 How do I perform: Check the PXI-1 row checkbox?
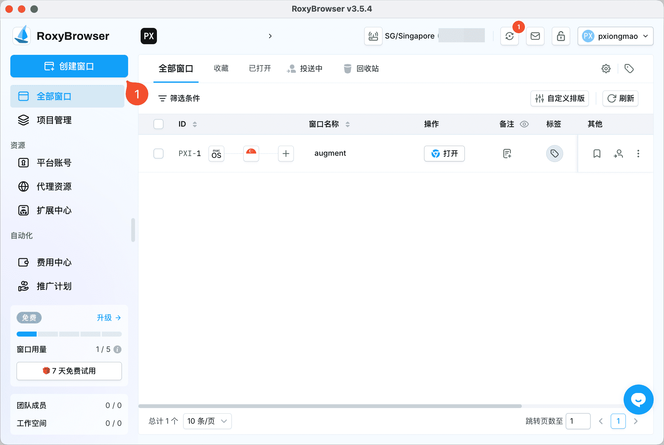pyautogui.click(x=158, y=154)
